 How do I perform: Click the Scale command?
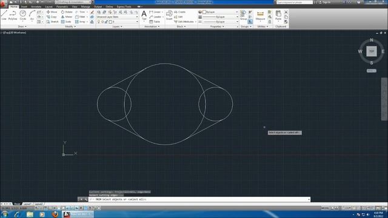coord(66,22)
